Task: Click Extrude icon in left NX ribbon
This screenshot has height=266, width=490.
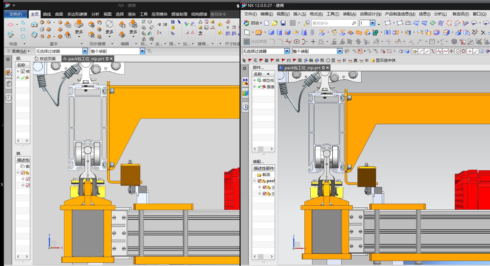Action: click(34, 25)
